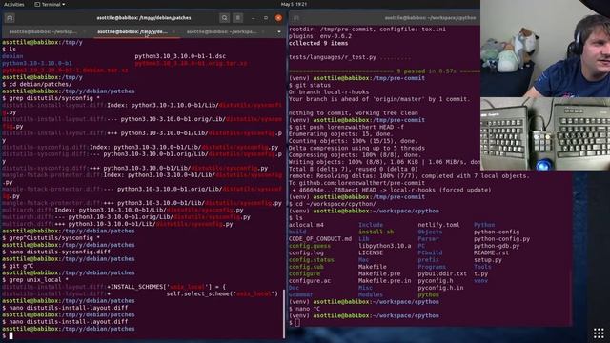The image size is (610, 343).
Task: Click right terminal prompt cursor
Action: coord(297,323)
